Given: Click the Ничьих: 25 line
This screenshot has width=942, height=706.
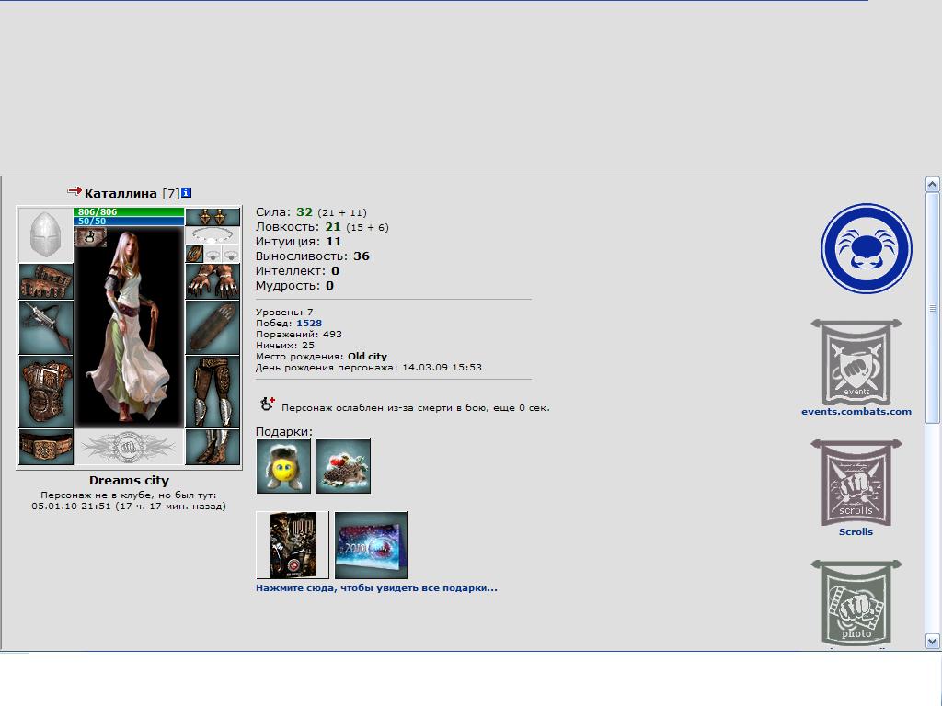Looking at the screenshot, I should pyautogui.click(x=285, y=346).
